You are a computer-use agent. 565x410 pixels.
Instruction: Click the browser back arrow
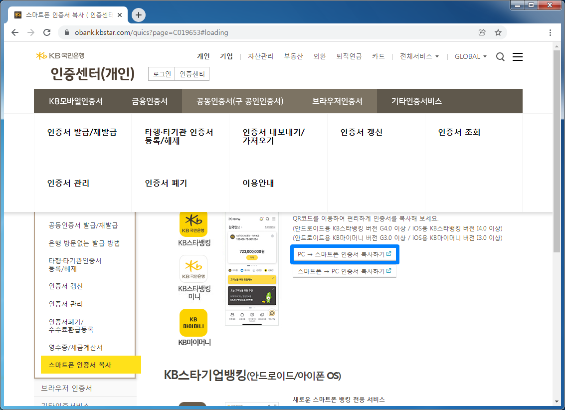tap(15, 32)
